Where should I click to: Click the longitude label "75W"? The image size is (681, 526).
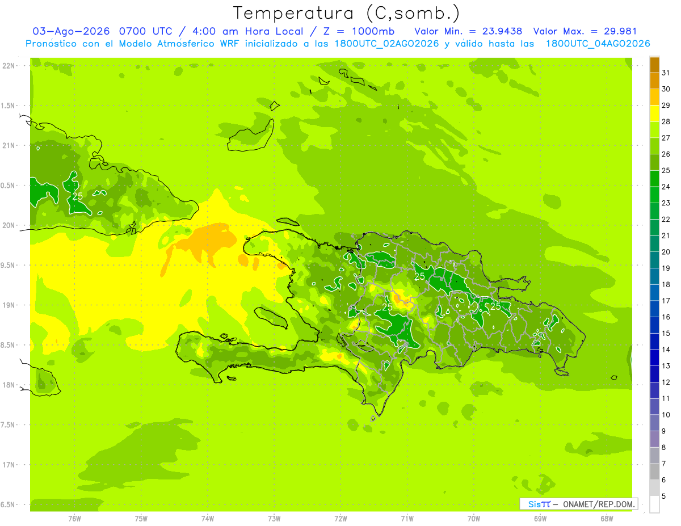click(x=141, y=519)
